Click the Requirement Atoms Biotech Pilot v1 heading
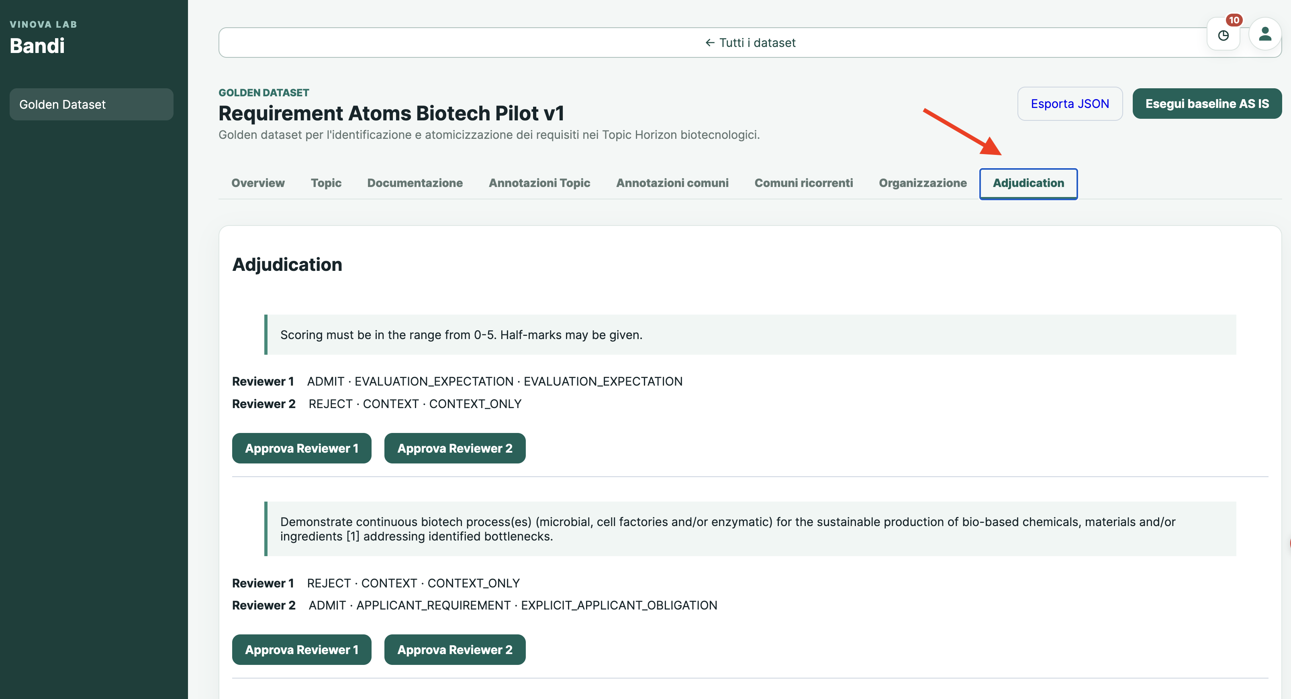The image size is (1291, 699). pos(391,113)
